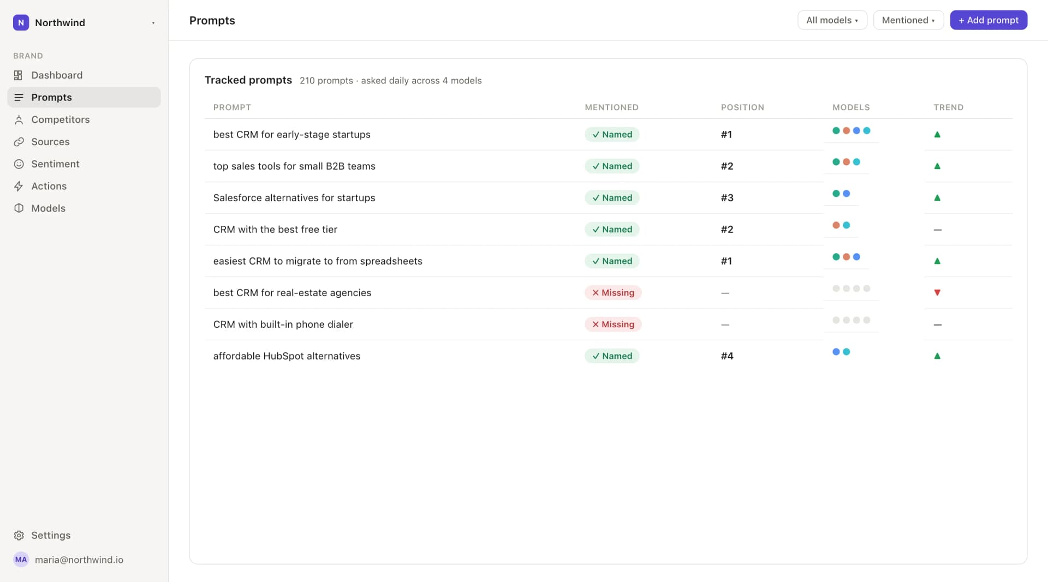Screen dimensions: 1048x582
Task: Click the Settings gear icon
Action: coord(19,536)
